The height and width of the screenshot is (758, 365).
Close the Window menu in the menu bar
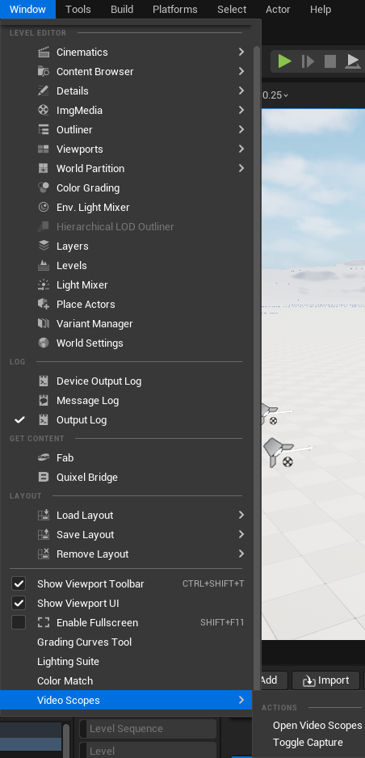27,9
